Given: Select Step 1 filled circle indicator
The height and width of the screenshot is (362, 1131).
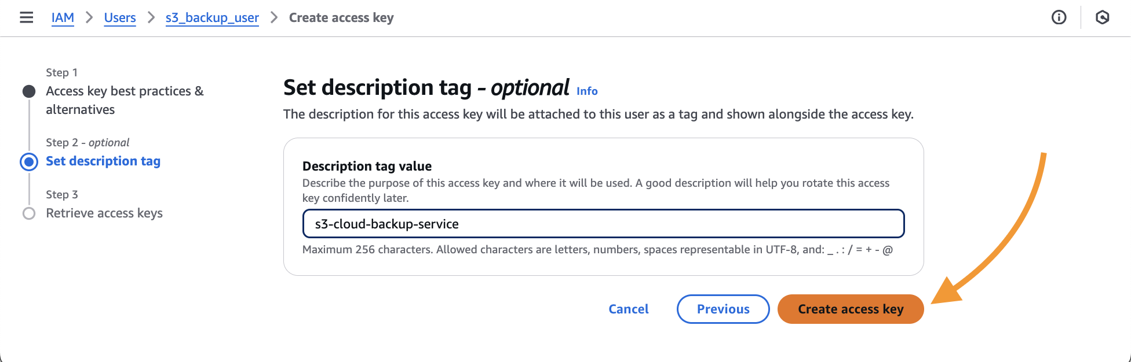Looking at the screenshot, I should click(29, 91).
